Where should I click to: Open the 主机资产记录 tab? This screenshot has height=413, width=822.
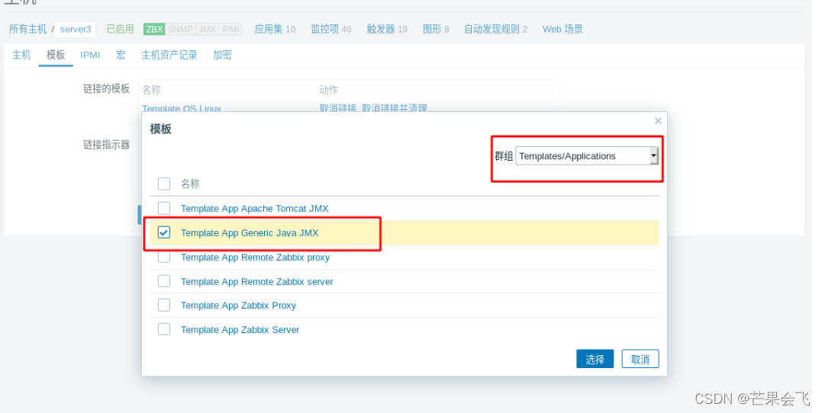pyautogui.click(x=169, y=55)
